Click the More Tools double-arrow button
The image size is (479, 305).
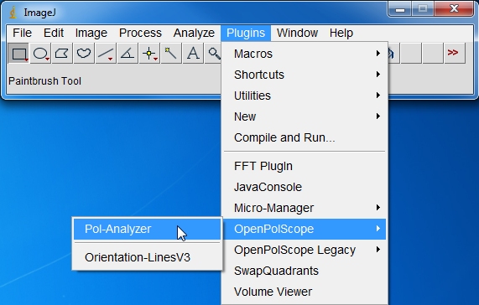pyautogui.click(x=455, y=54)
